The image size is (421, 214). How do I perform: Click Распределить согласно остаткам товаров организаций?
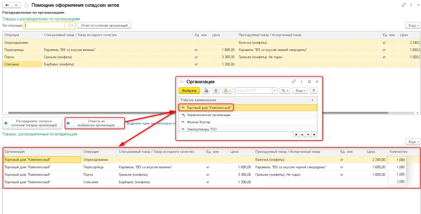[x=32, y=123]
